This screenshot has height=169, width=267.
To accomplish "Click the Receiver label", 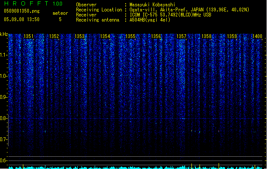I will [86, 15].
